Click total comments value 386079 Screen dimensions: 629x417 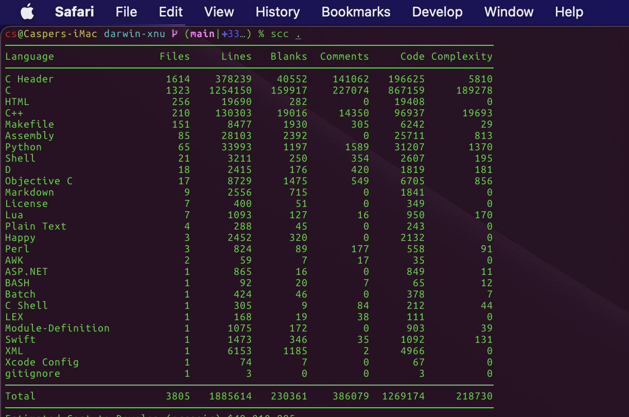click(351, 396)
